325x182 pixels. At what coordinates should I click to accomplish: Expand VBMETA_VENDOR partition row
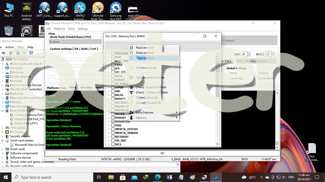109,133
